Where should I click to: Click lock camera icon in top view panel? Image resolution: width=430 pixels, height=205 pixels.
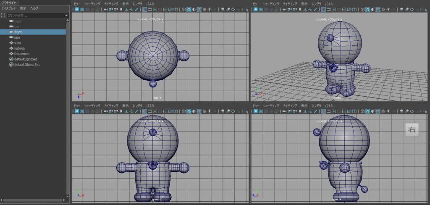[110, 9]
